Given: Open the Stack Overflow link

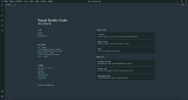Looking at the screenshot, I should [42, 77].
